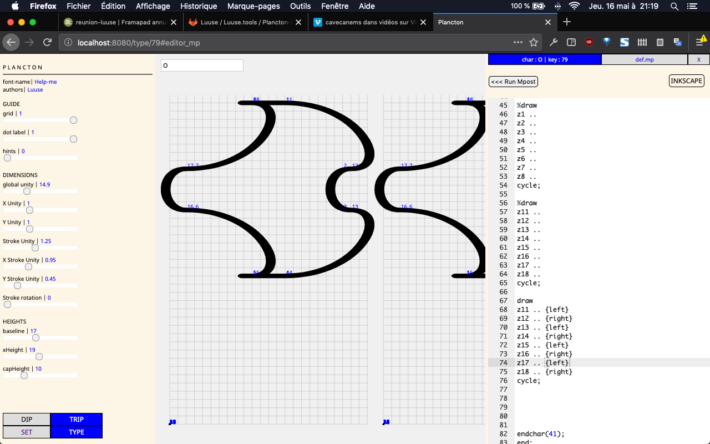Toggle the SET mode button
This screenshot has width=710, height=444.
[x=27, y=432]
